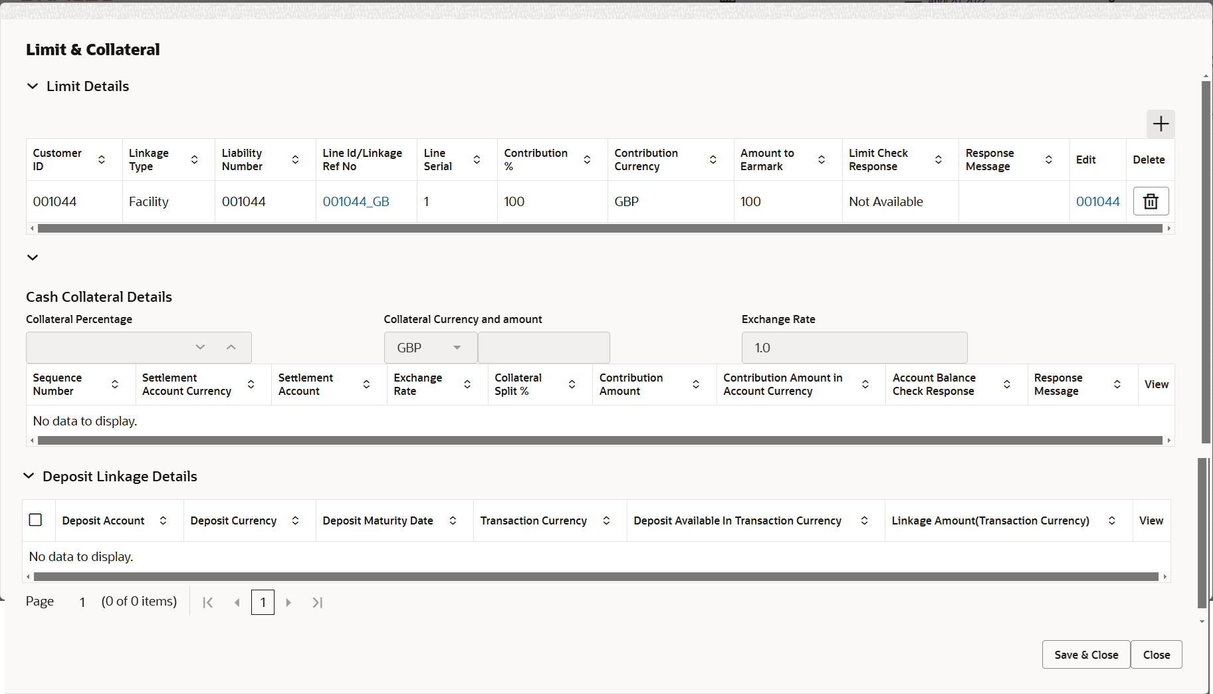Viewport: 1213px width, 694px height.
Task: Collapse the Limit Details section
Action: tap(33, 86)
